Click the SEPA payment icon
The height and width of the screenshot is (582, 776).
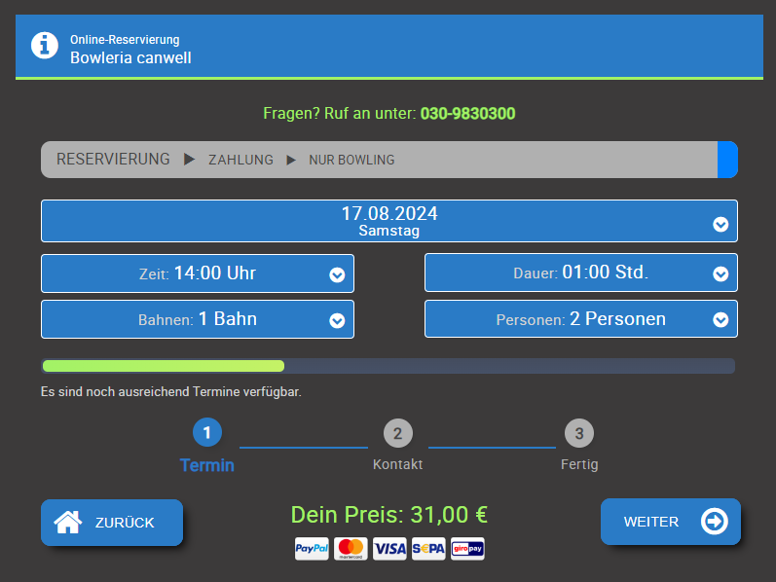coord(428,549)
